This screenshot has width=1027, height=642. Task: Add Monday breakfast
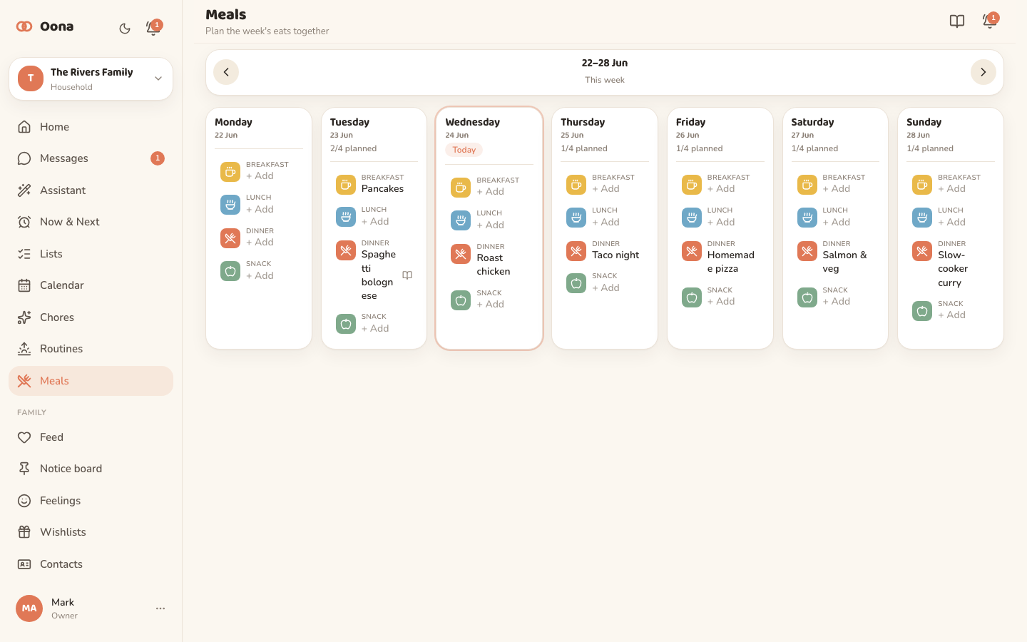260,176
